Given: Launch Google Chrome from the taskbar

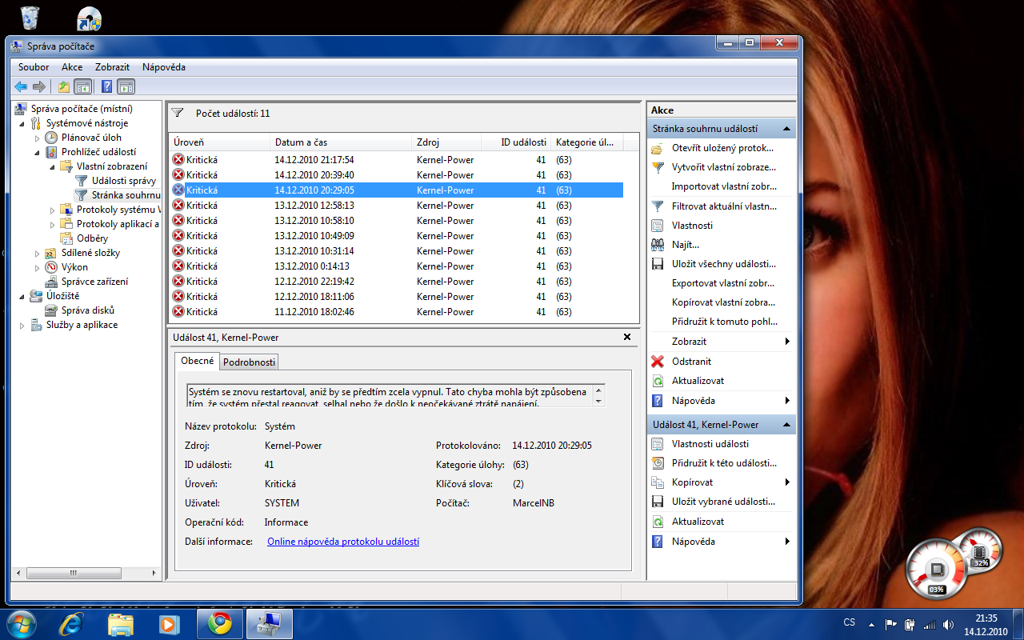Looking at the screenshot, I should (220, 622).
